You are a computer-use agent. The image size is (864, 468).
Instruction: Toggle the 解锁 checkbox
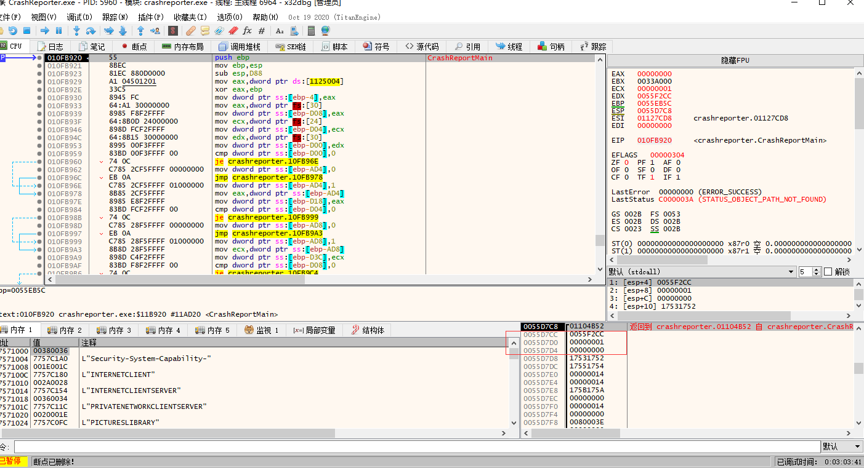[828, 272]
